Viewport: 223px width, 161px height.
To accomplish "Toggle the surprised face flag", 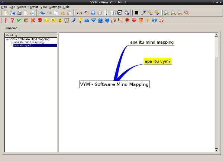I will (60, 20).
